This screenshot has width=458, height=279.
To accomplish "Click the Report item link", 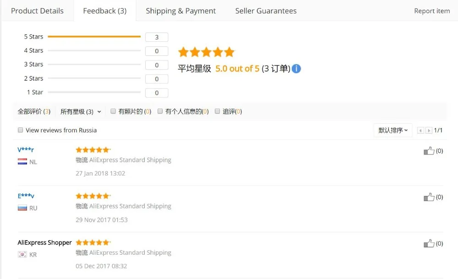I will tap(432, 11).
